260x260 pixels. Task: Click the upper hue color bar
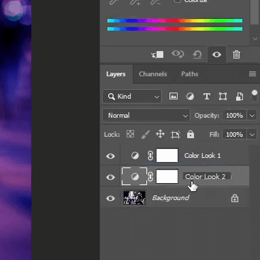(x=175, y=21)
